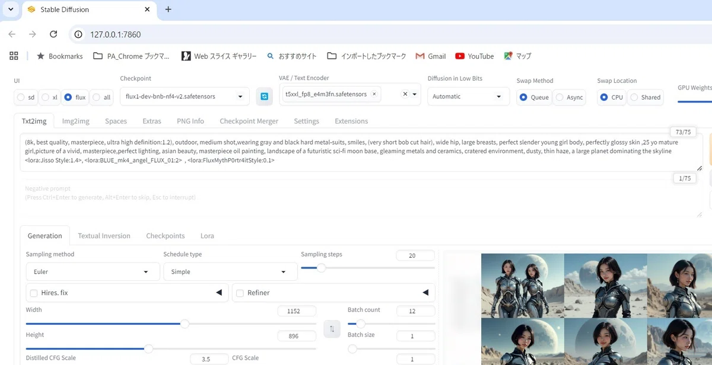
Task: Switch to the Img2img tab
Action: pyautogui.click(x=76, y=121)
